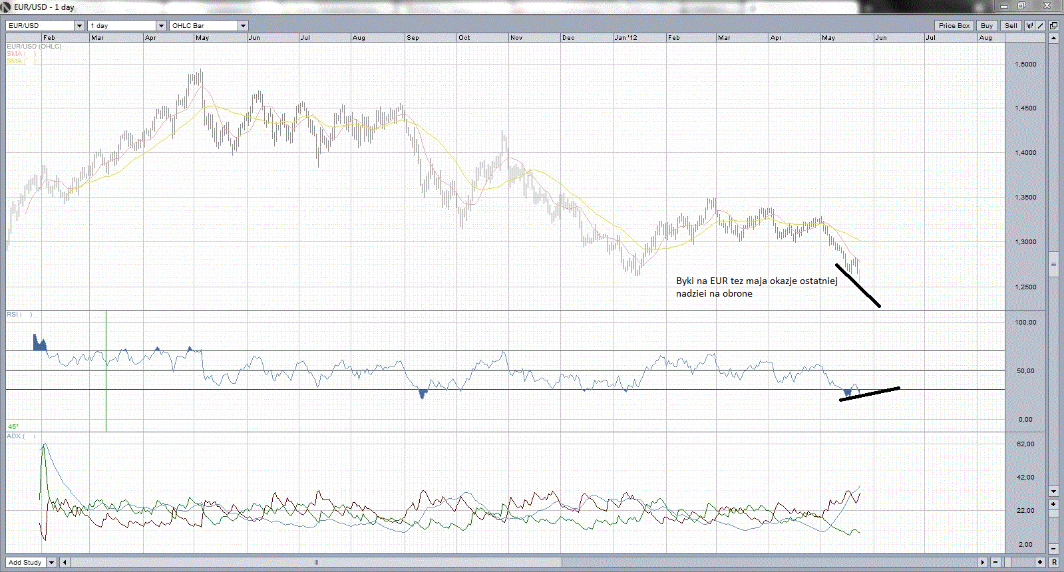Zoom out horizontally with minus icon

[996, 563]
